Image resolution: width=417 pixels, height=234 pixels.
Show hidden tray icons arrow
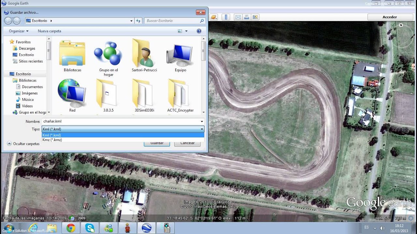click(375, 228)
